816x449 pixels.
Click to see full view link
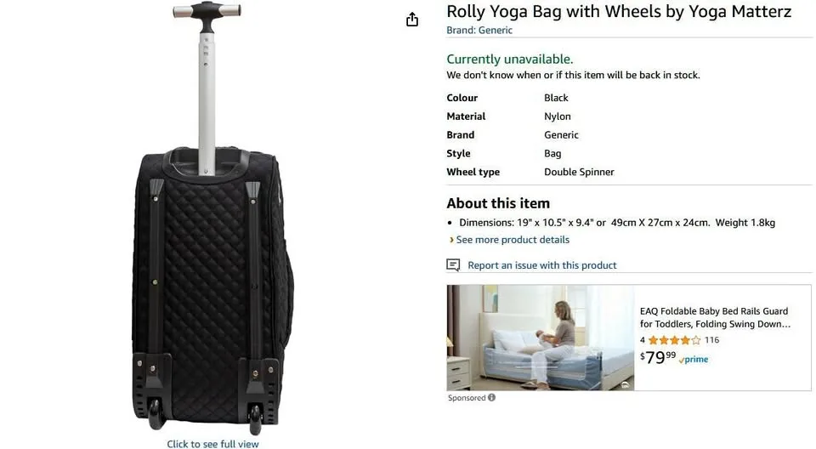point(212,444)
